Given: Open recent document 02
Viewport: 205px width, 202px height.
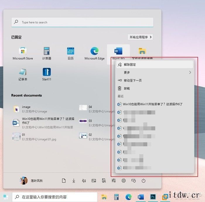Looking at the screenshot, I should [x=97, y=137].
